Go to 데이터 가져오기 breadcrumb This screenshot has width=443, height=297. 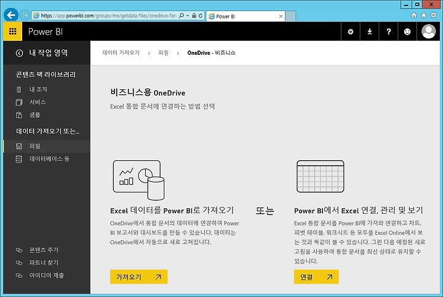[121, 52]
